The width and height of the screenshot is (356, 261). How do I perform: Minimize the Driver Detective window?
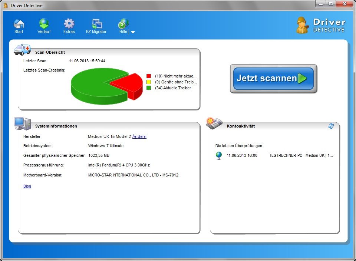pyautogui.click(x=320, y=4)
